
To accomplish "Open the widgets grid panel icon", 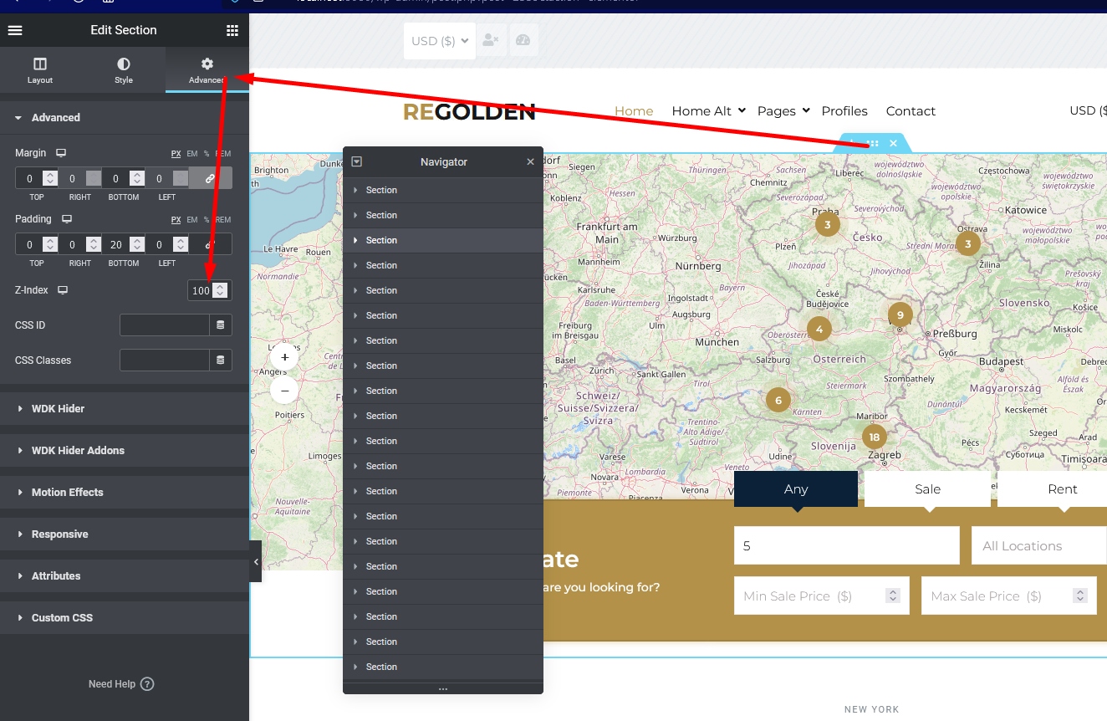I will 232,30.
